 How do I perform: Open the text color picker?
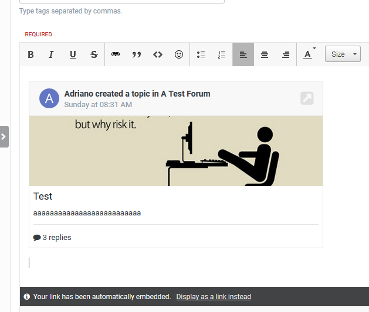point(309,54)
